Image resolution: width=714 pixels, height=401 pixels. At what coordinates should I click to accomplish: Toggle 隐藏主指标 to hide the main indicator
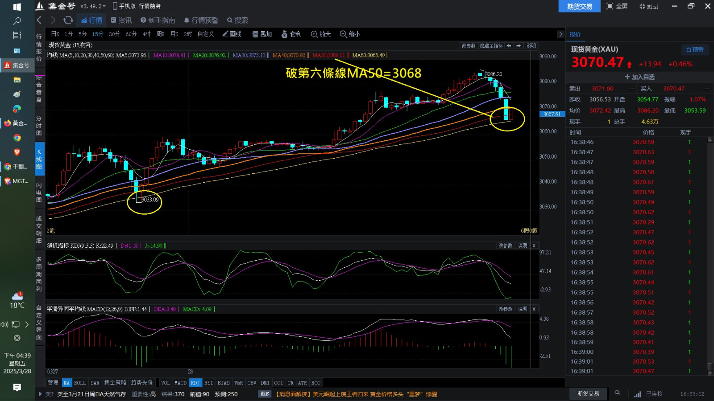click(x=491, y=46)
